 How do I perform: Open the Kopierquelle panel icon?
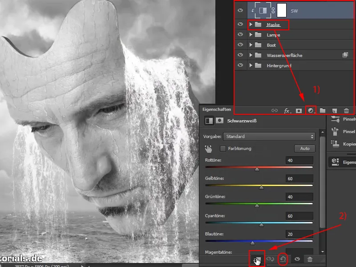pos(335,143)
